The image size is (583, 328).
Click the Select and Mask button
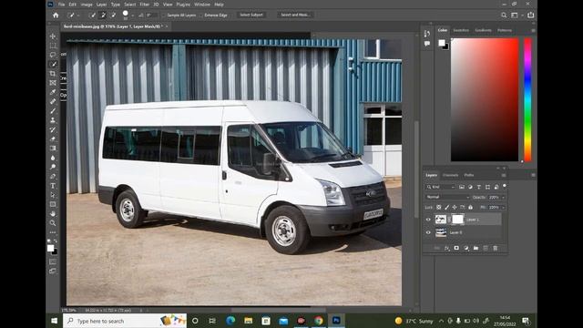click(x=295, y=15)
